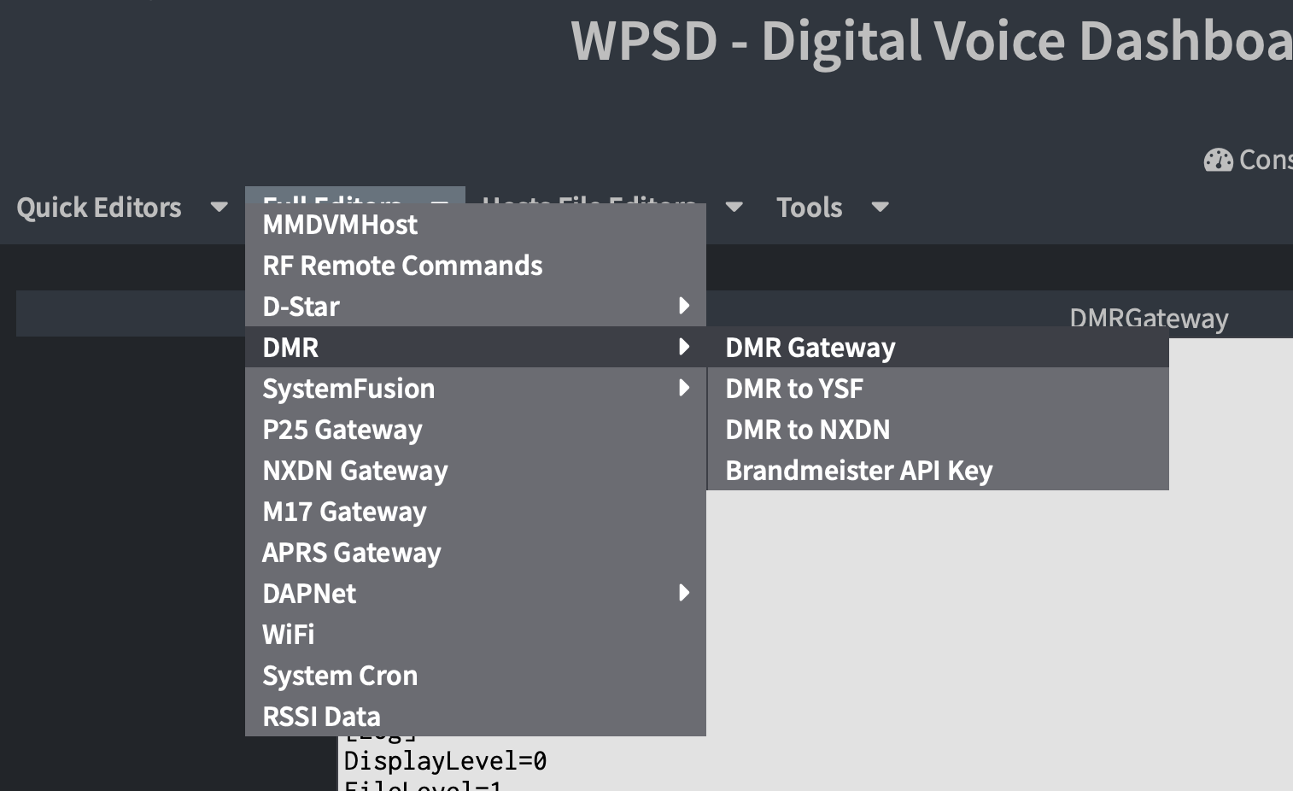Open the Hosts File Editors dropdown arrow
Viewport: 1293px width, 791px height.
pos(734,208)
